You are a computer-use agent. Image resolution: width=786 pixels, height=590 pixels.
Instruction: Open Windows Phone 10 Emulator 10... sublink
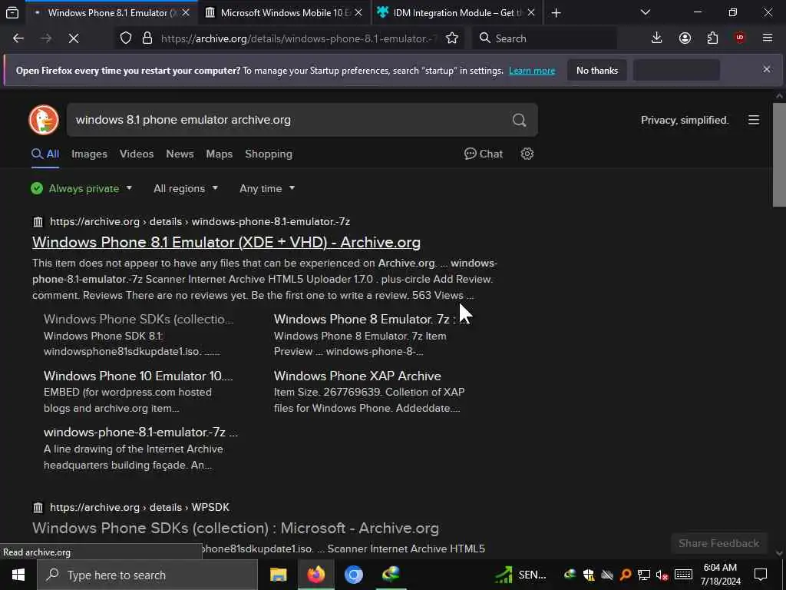click(x=138, y=376)
